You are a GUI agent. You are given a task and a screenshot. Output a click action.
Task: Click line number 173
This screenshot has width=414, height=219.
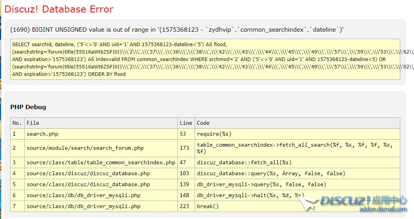pyautogui.click(x=186, y=148)
